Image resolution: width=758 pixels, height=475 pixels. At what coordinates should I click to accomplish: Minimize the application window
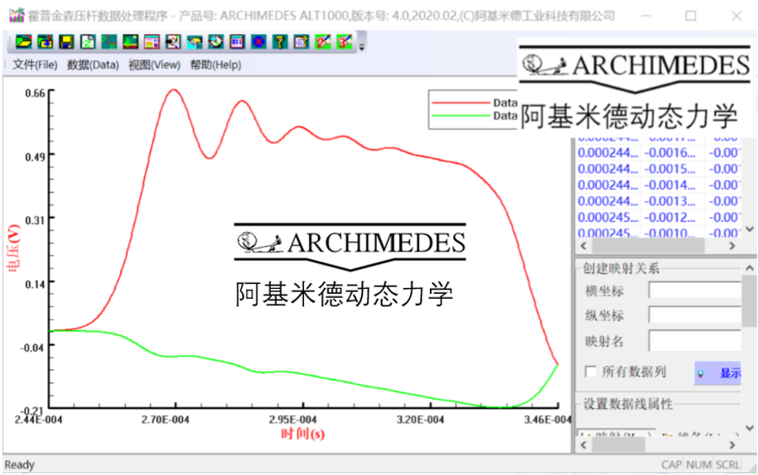point(646,16)
